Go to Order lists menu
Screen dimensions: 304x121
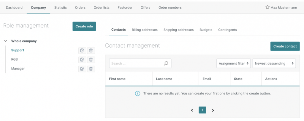click(x=101, y=7)
